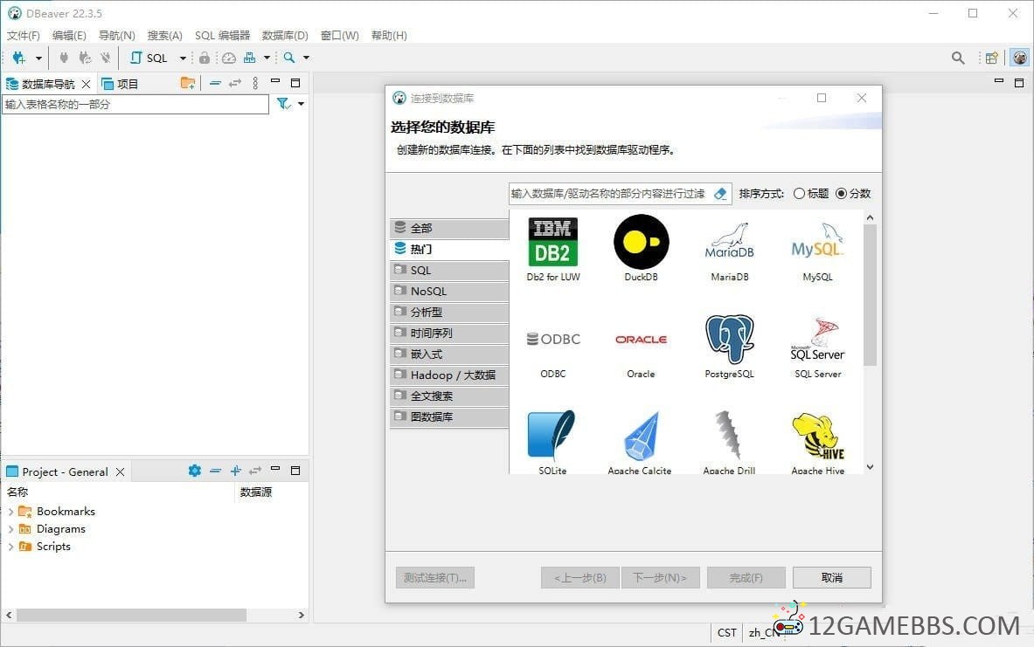The image size is (1034, 647).
Task: Select the DuckDB database icon
Action: (x=641, y=250)
